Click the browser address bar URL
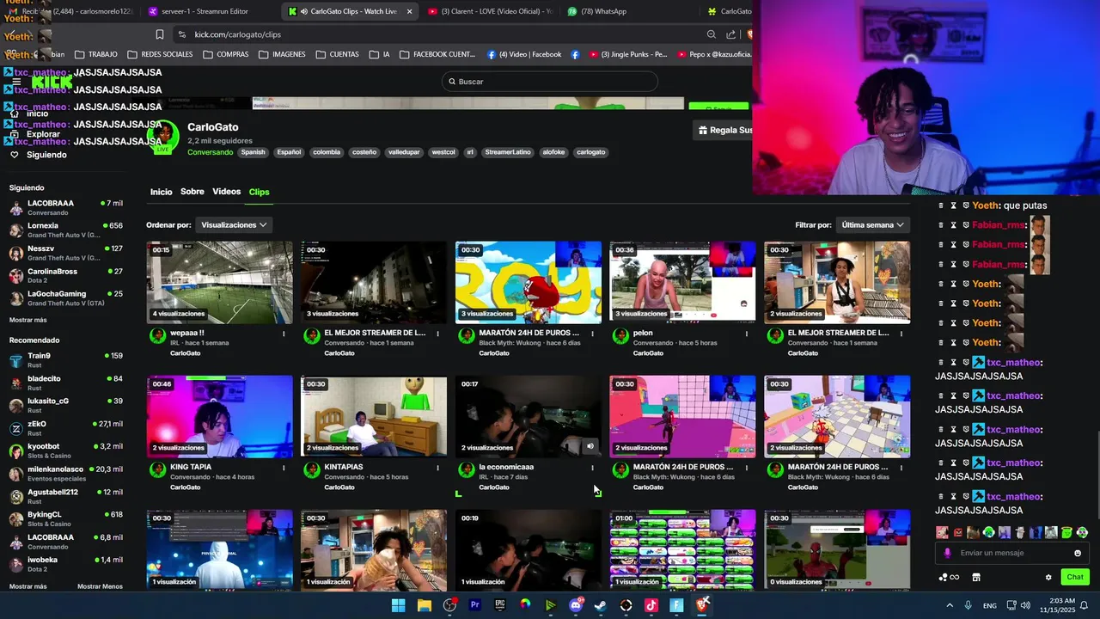The width and height of the screenshot is (1100, 619). [x=238, y=34]
